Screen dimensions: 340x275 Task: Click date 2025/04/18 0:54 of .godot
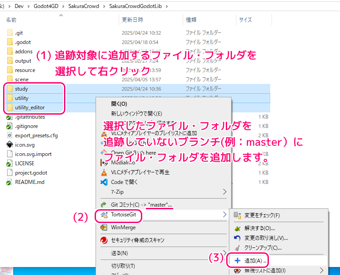click(140, 42)
